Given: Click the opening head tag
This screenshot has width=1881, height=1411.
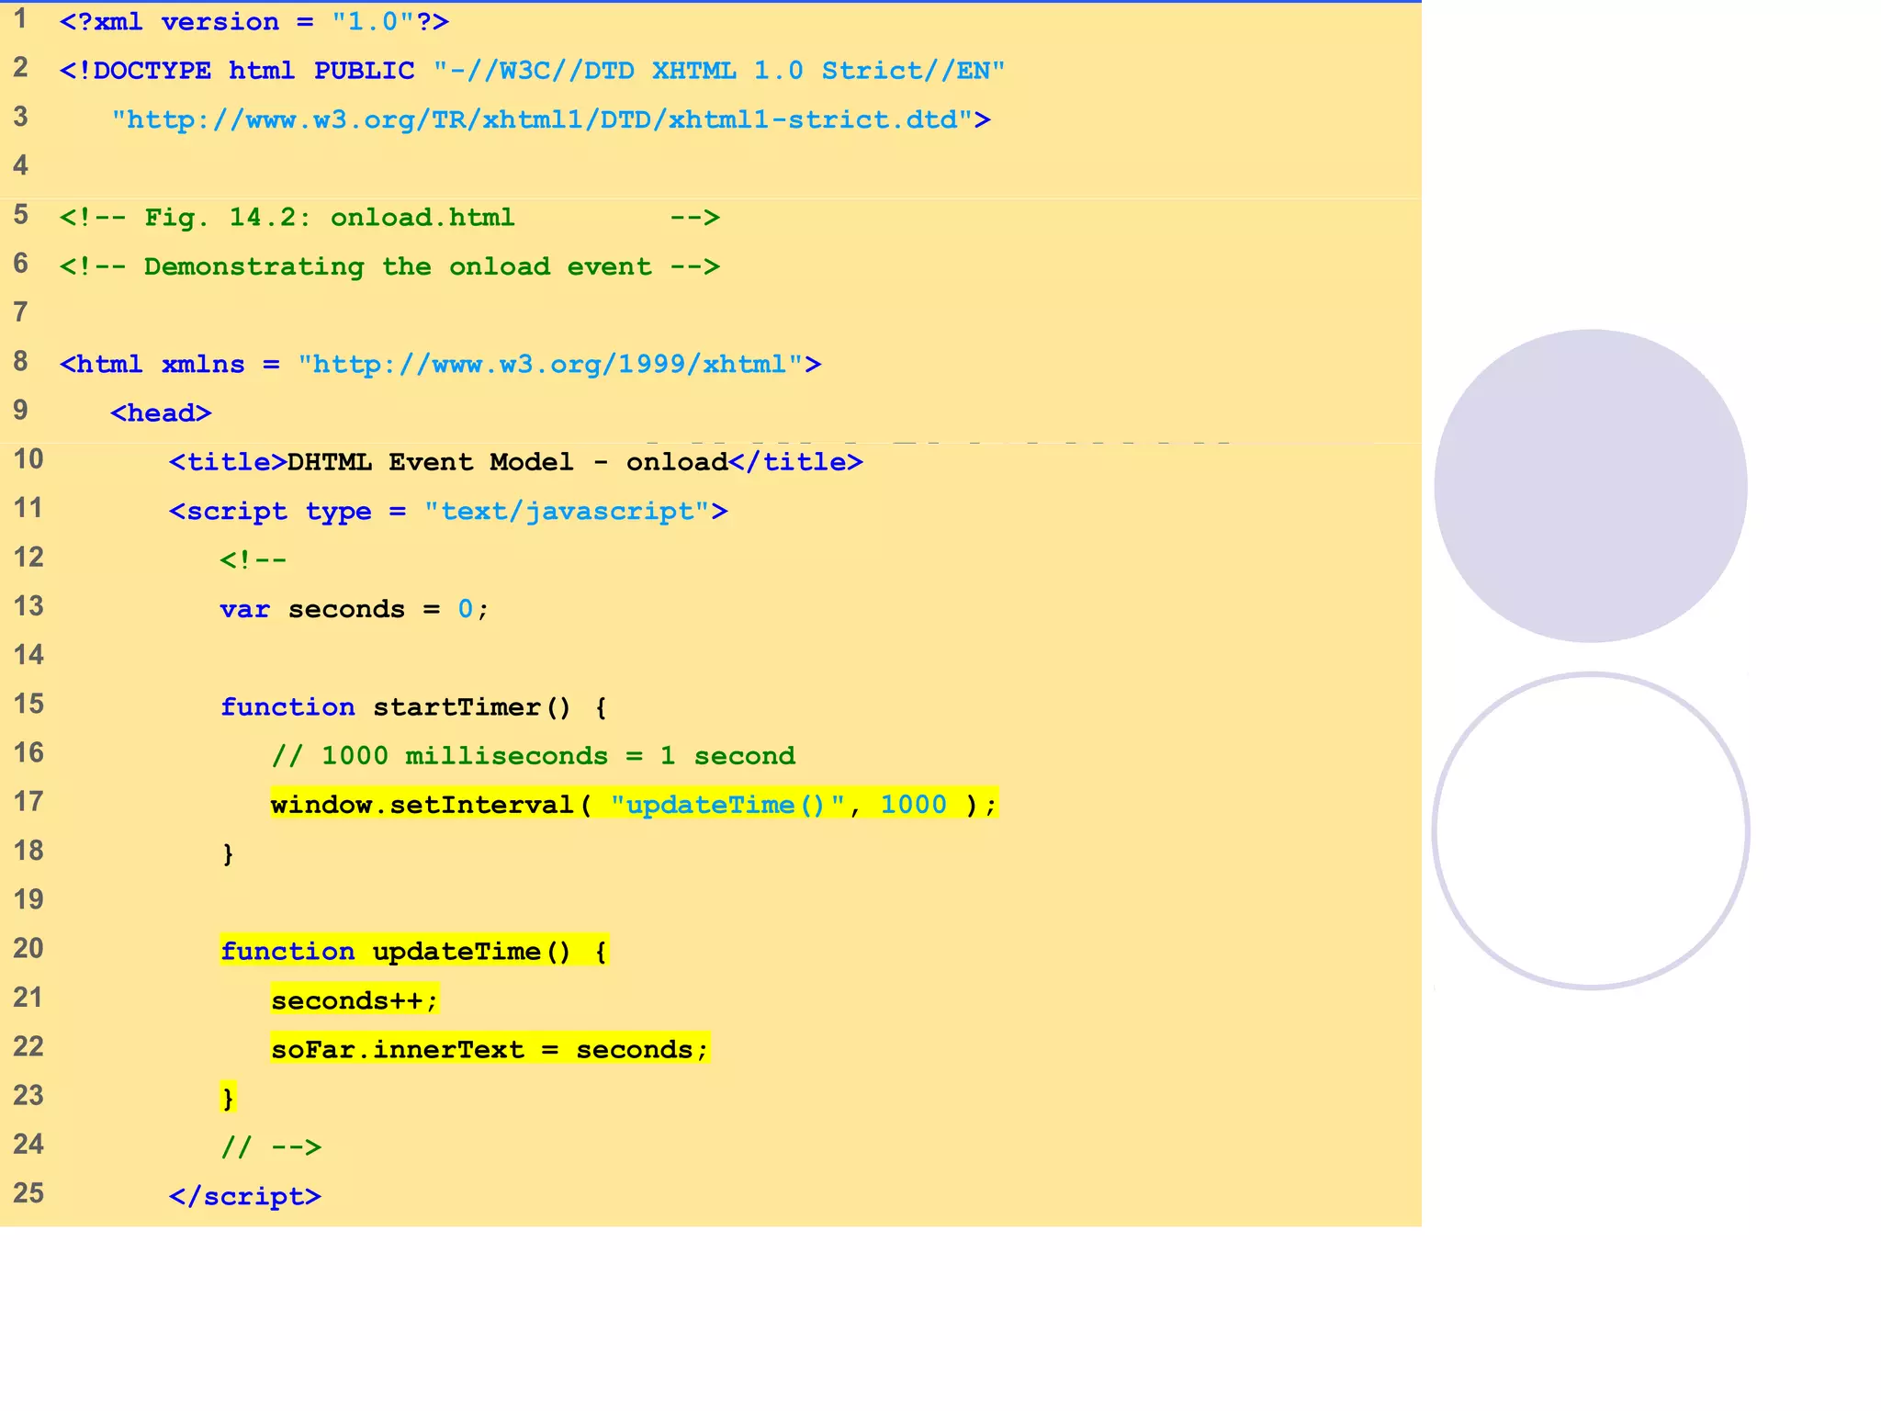Looking at the screenshot, I should (x=161, y=413).
